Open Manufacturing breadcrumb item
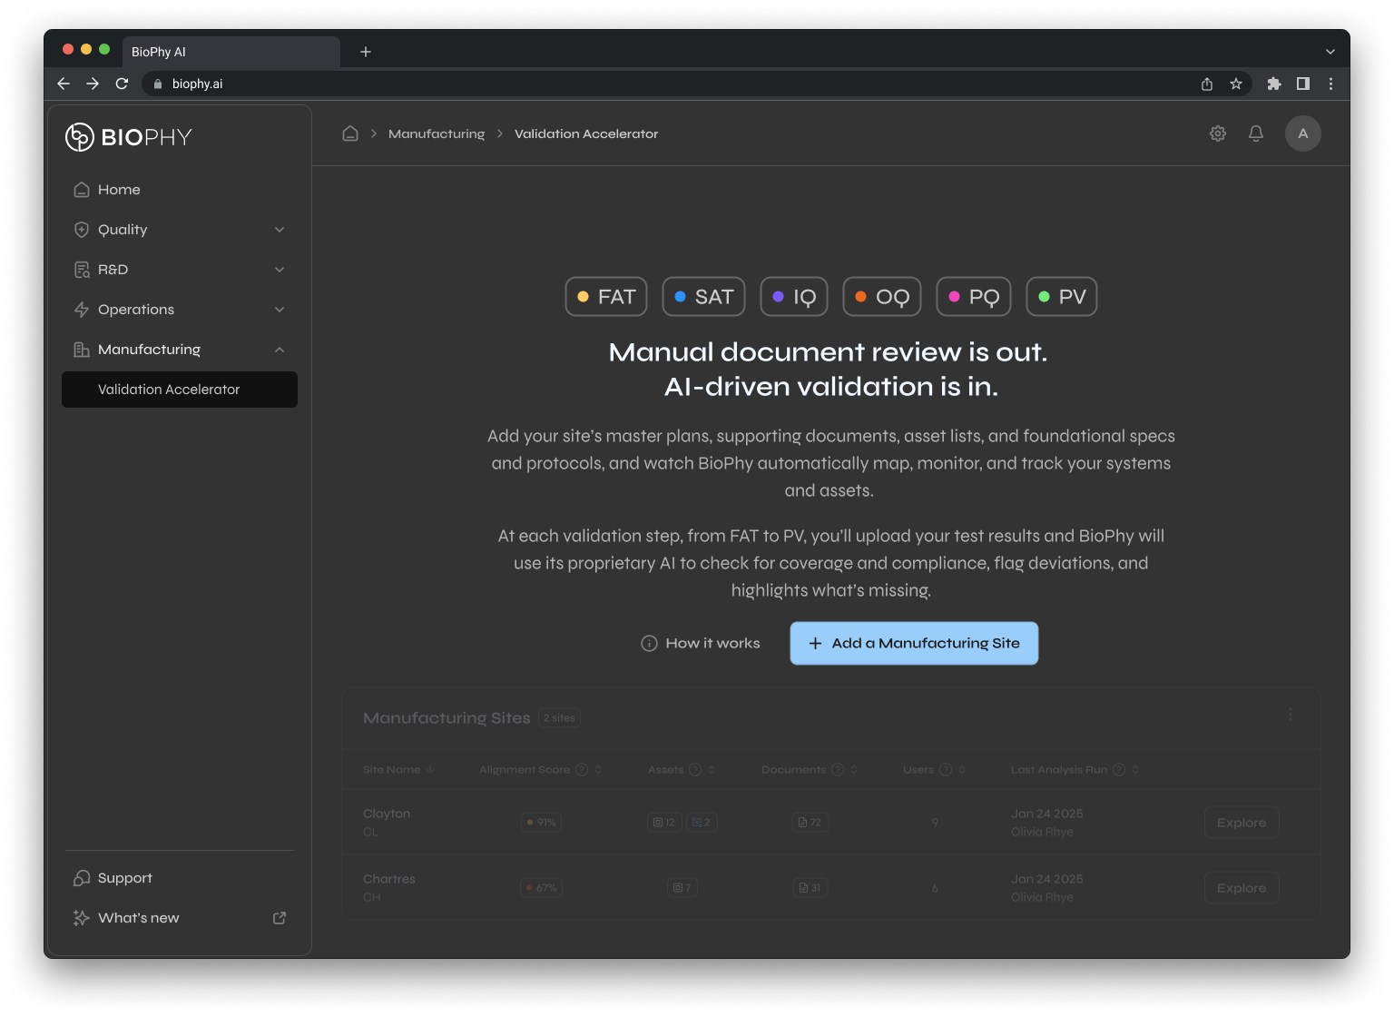Viewport: 1394px width, 1017px height. 437,133
